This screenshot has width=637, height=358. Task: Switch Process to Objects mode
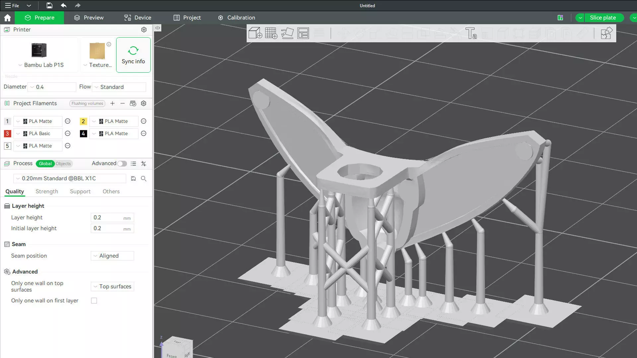point(63,164)
